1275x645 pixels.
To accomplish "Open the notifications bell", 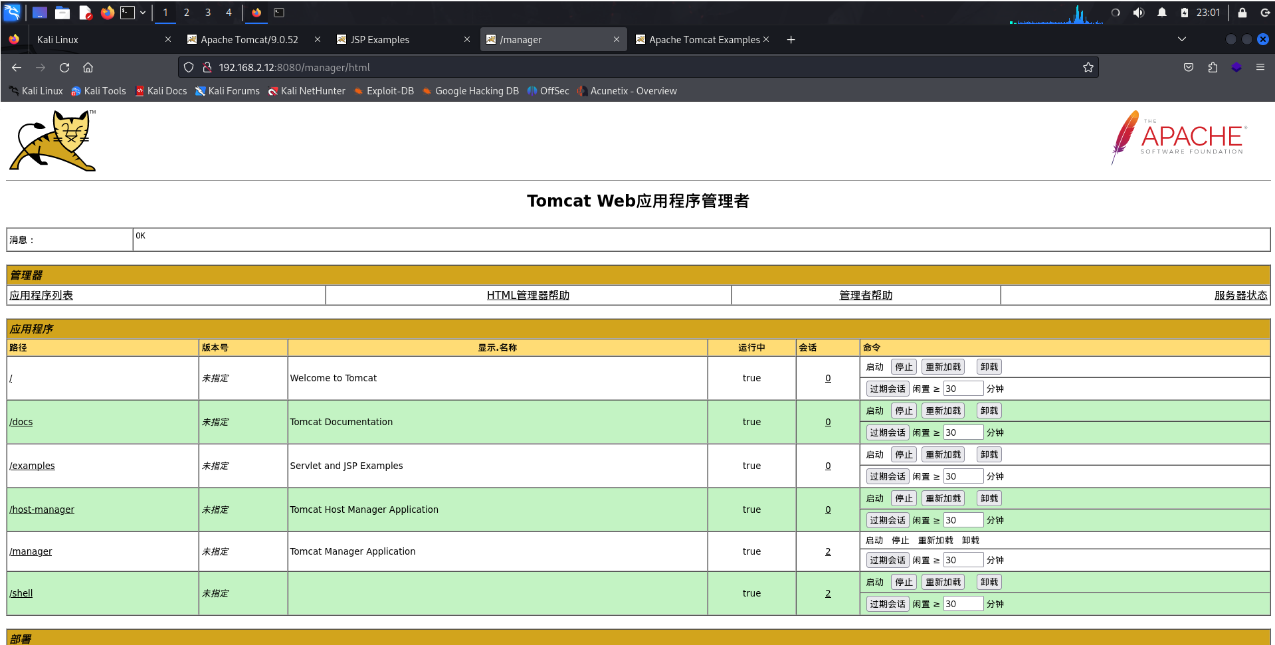I will pyautogui.click(x=1162, y=13).
